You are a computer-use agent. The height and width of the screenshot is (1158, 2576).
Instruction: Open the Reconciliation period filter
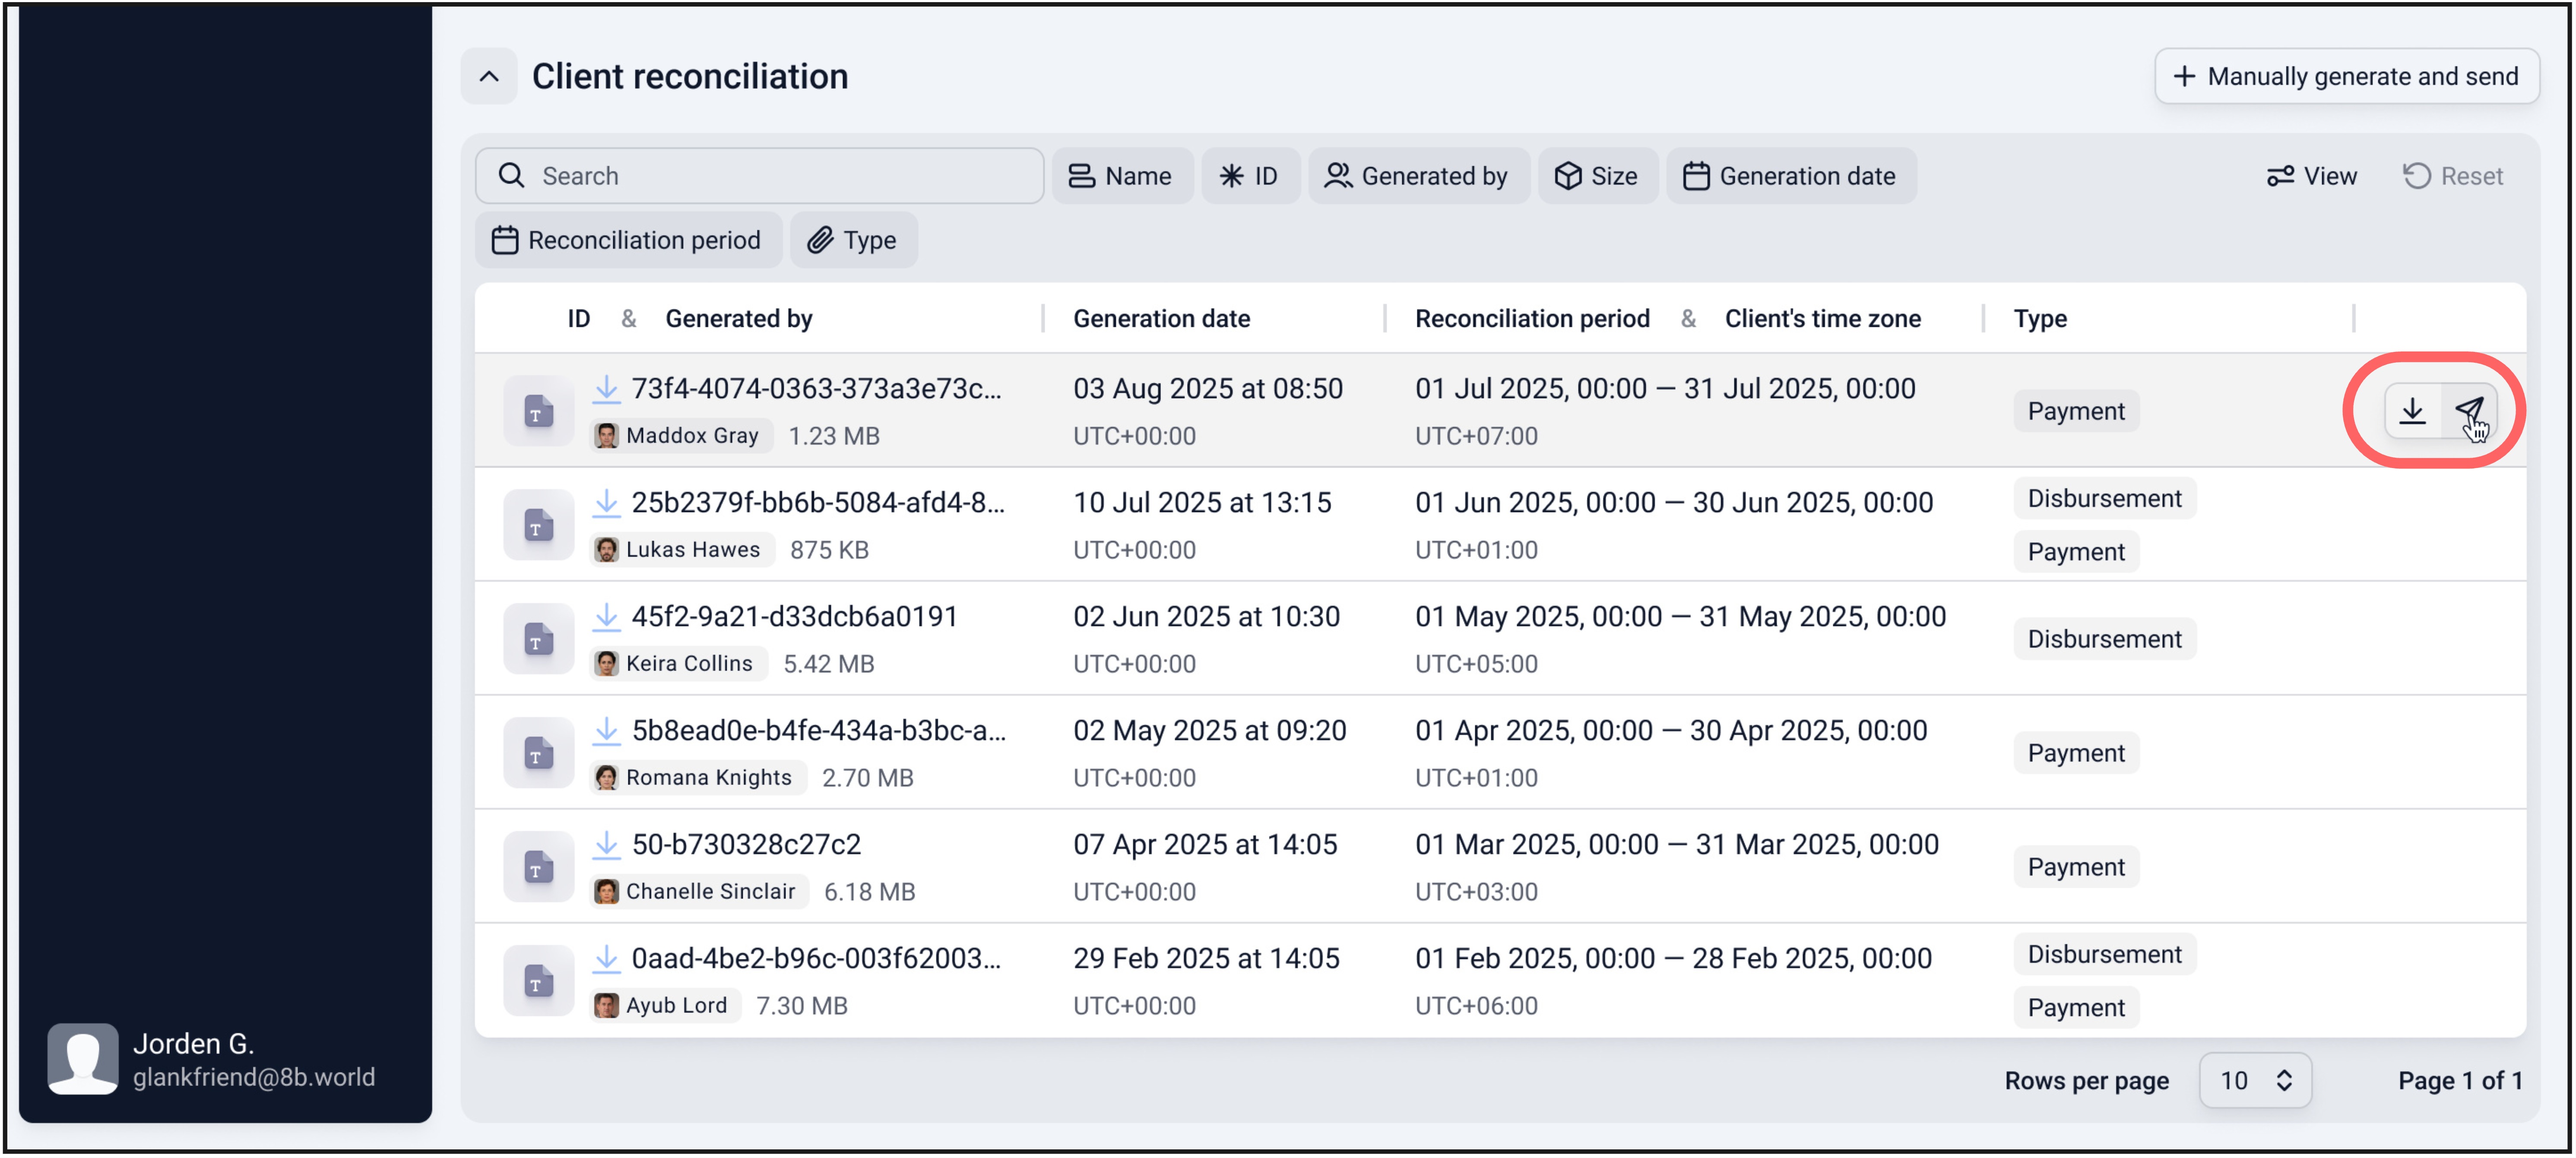pos(627,240)
